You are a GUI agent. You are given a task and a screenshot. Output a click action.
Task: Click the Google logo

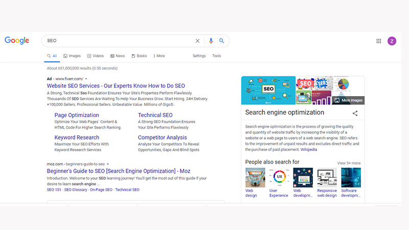17,40
